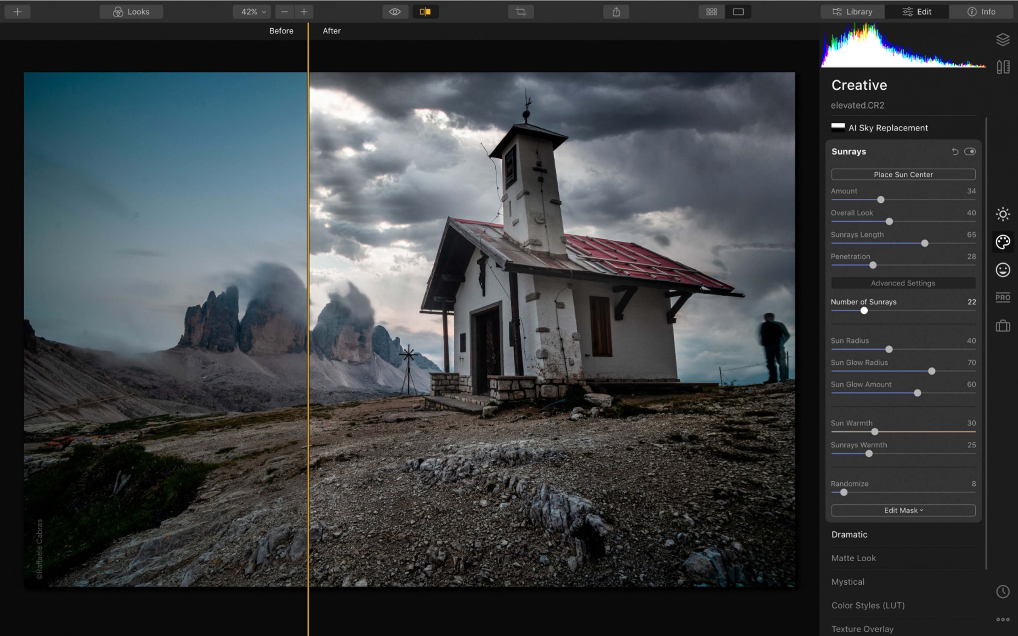Toggle the before/after split view
Viewport: 1018px width, 636px height.
point(425,12)
